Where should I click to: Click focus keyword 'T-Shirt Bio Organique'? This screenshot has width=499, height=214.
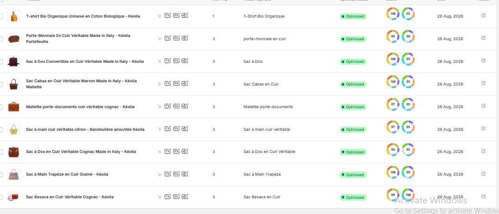point(264,16)
